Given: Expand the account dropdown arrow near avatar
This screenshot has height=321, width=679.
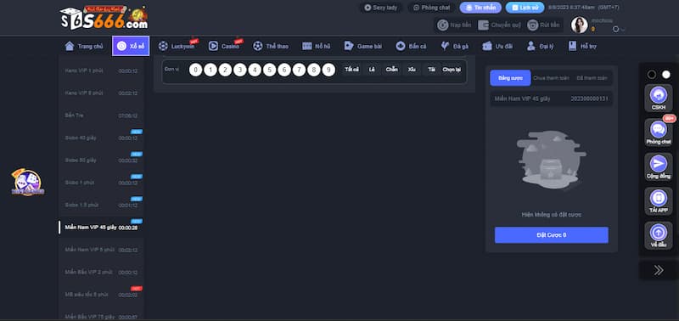Looking at the screenshot, I should coord(623,30).
